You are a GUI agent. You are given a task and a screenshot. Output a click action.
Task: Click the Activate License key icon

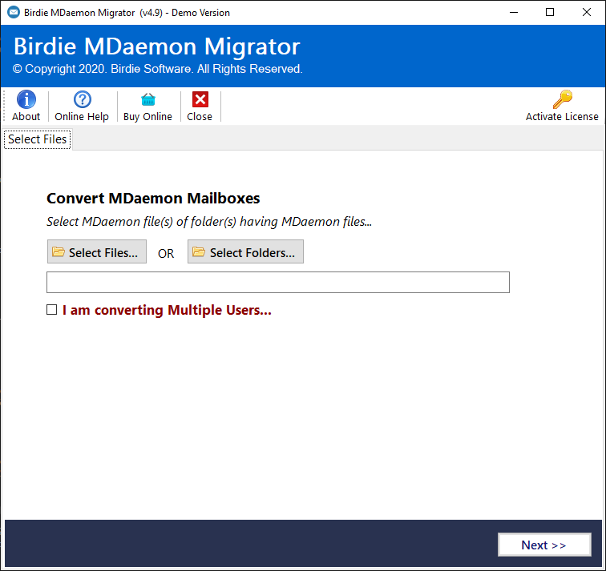point(563,99)
